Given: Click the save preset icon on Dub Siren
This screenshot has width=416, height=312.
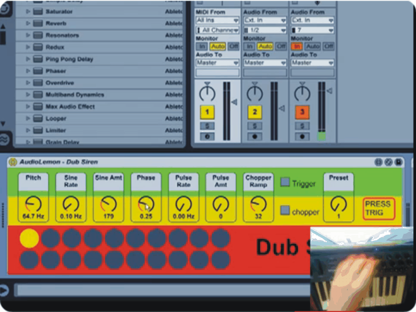Looking at the screenshot, I should [x=398, y=162].
